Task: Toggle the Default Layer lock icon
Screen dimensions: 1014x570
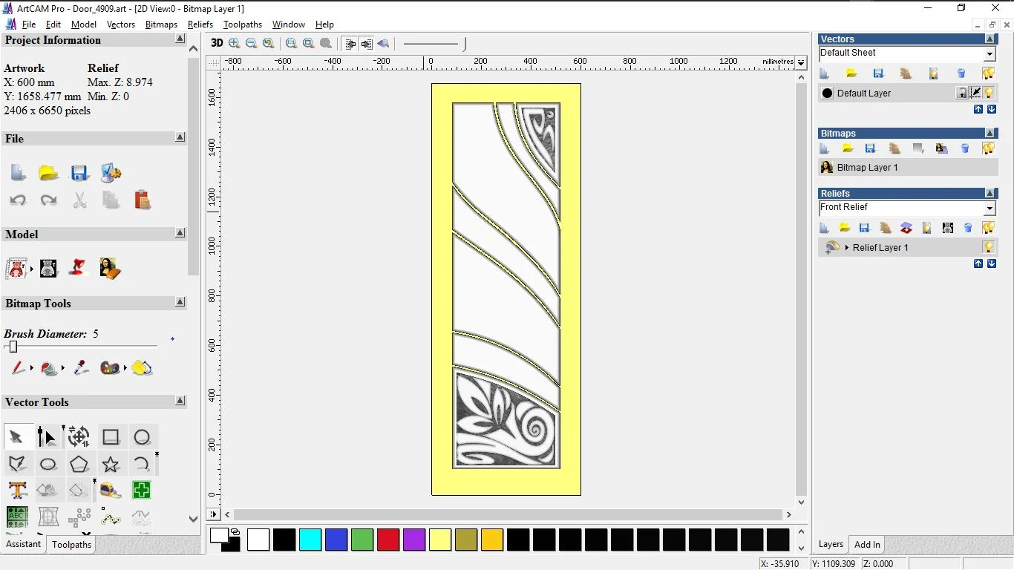Action: 962,93
